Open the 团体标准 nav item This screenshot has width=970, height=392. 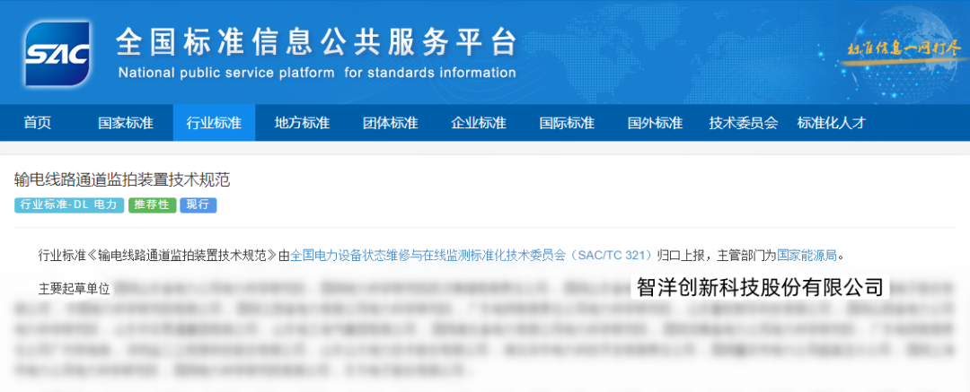391,122
